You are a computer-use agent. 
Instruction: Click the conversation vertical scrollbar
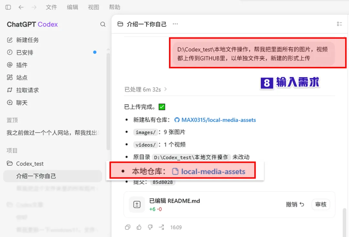pos(344,222)
